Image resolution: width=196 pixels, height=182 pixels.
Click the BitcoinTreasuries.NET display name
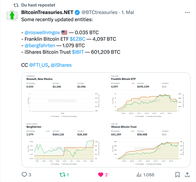point(47,13)
